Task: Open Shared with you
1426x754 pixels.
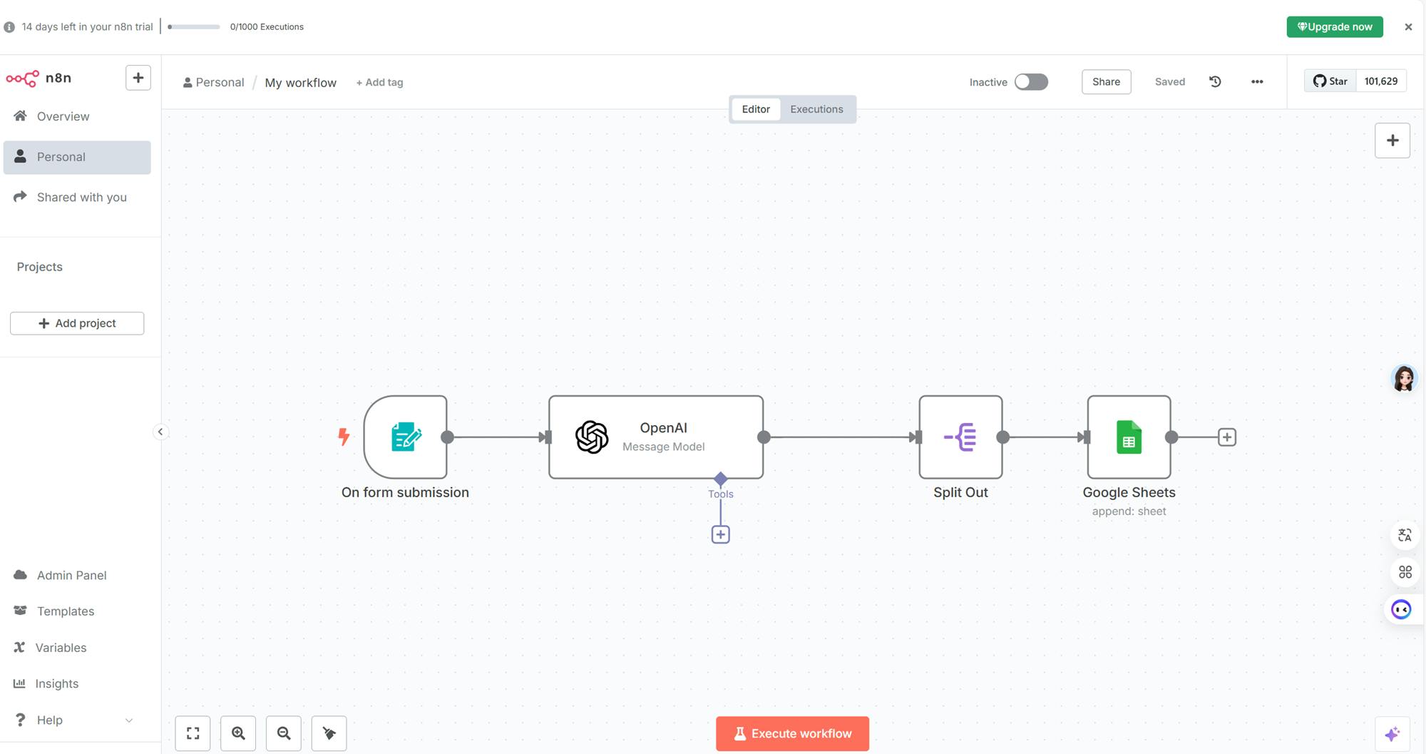Action: [77, 197]
